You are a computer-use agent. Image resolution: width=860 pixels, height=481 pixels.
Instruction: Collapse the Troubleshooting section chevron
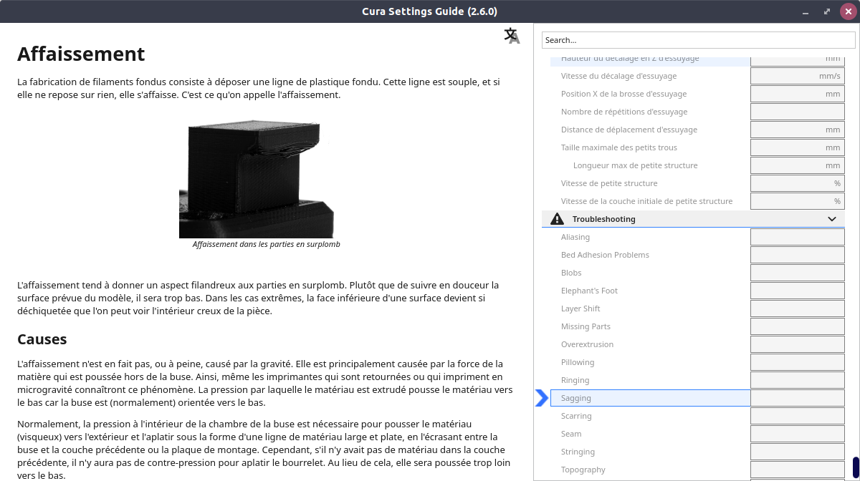(x=832, y=219)
